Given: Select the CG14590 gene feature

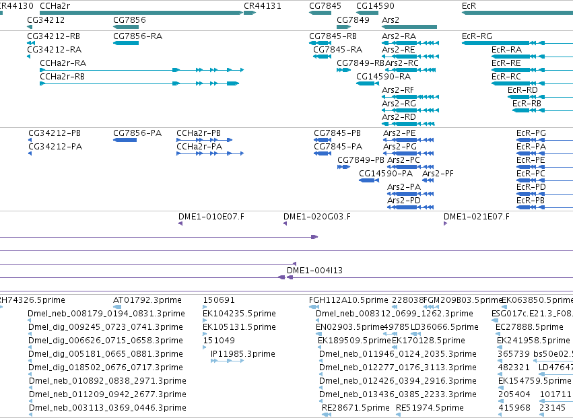Looking at the screenshot, I should (x=367, y=13).
